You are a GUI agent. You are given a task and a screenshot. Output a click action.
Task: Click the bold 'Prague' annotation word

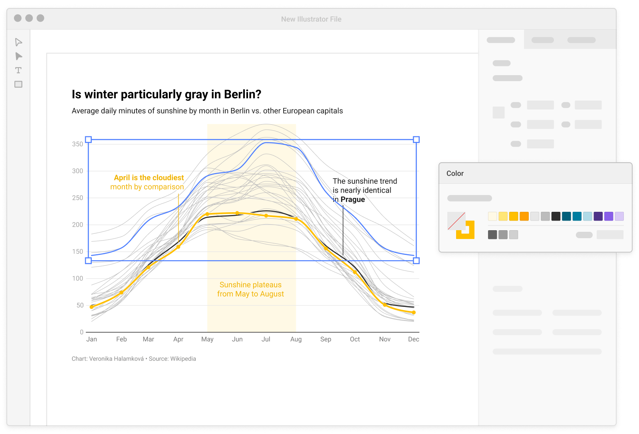[x=353, y=199]
